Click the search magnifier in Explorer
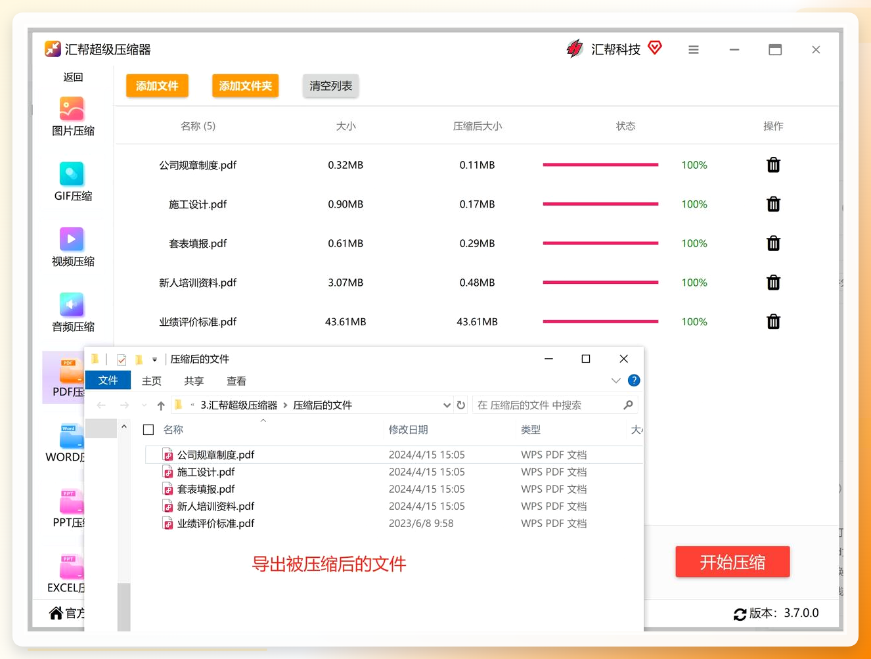This screenshot has width=871, height=659. click(x=628, y=405)
